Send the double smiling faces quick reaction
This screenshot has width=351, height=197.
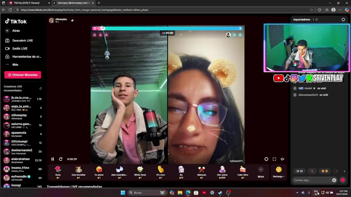(x=325, y=171)
